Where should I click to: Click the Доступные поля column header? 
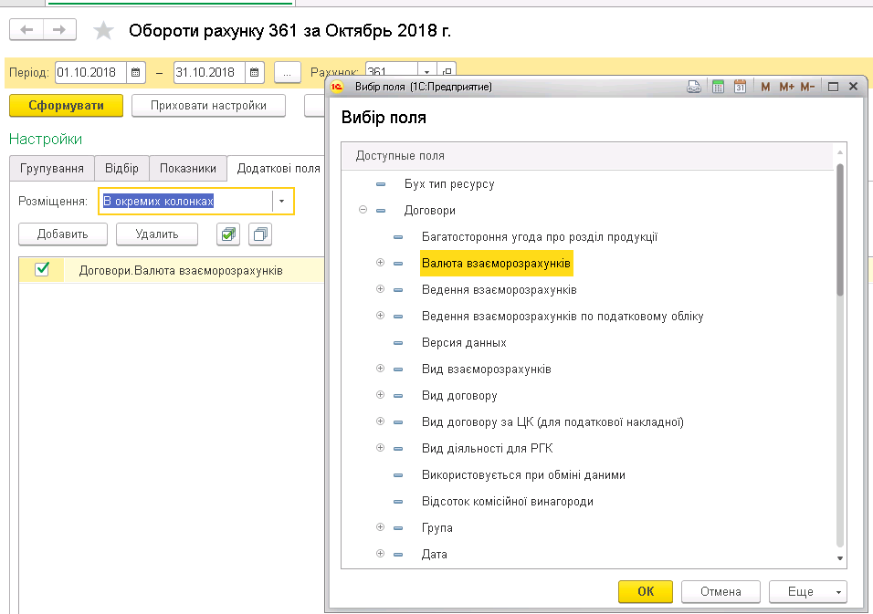coord(587,156)
